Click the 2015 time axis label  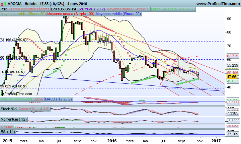[x=7, y=141]
